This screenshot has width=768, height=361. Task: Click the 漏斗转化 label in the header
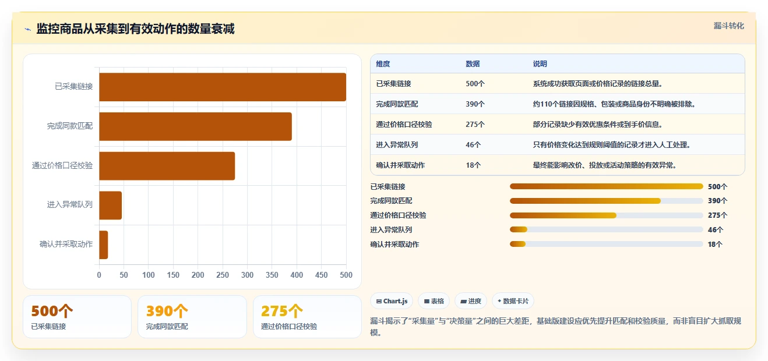tap(729, 26)
